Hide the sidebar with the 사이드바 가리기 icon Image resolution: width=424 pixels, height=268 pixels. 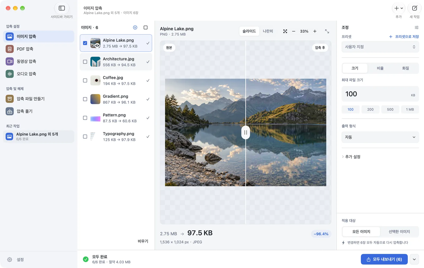click(62, 8)
